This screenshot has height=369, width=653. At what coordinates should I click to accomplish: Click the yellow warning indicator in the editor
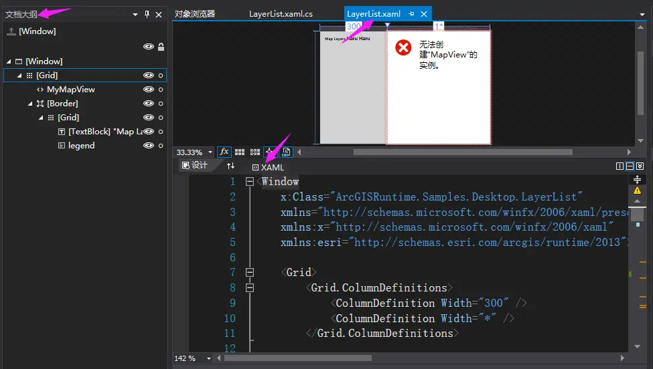click(x=637, y=191)
